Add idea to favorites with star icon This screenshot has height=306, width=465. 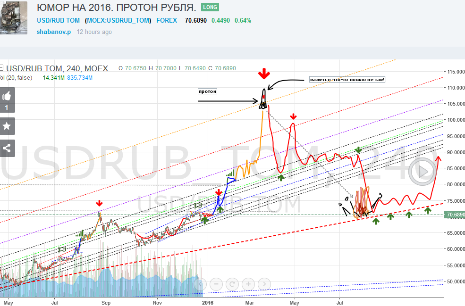coord(7,126)
